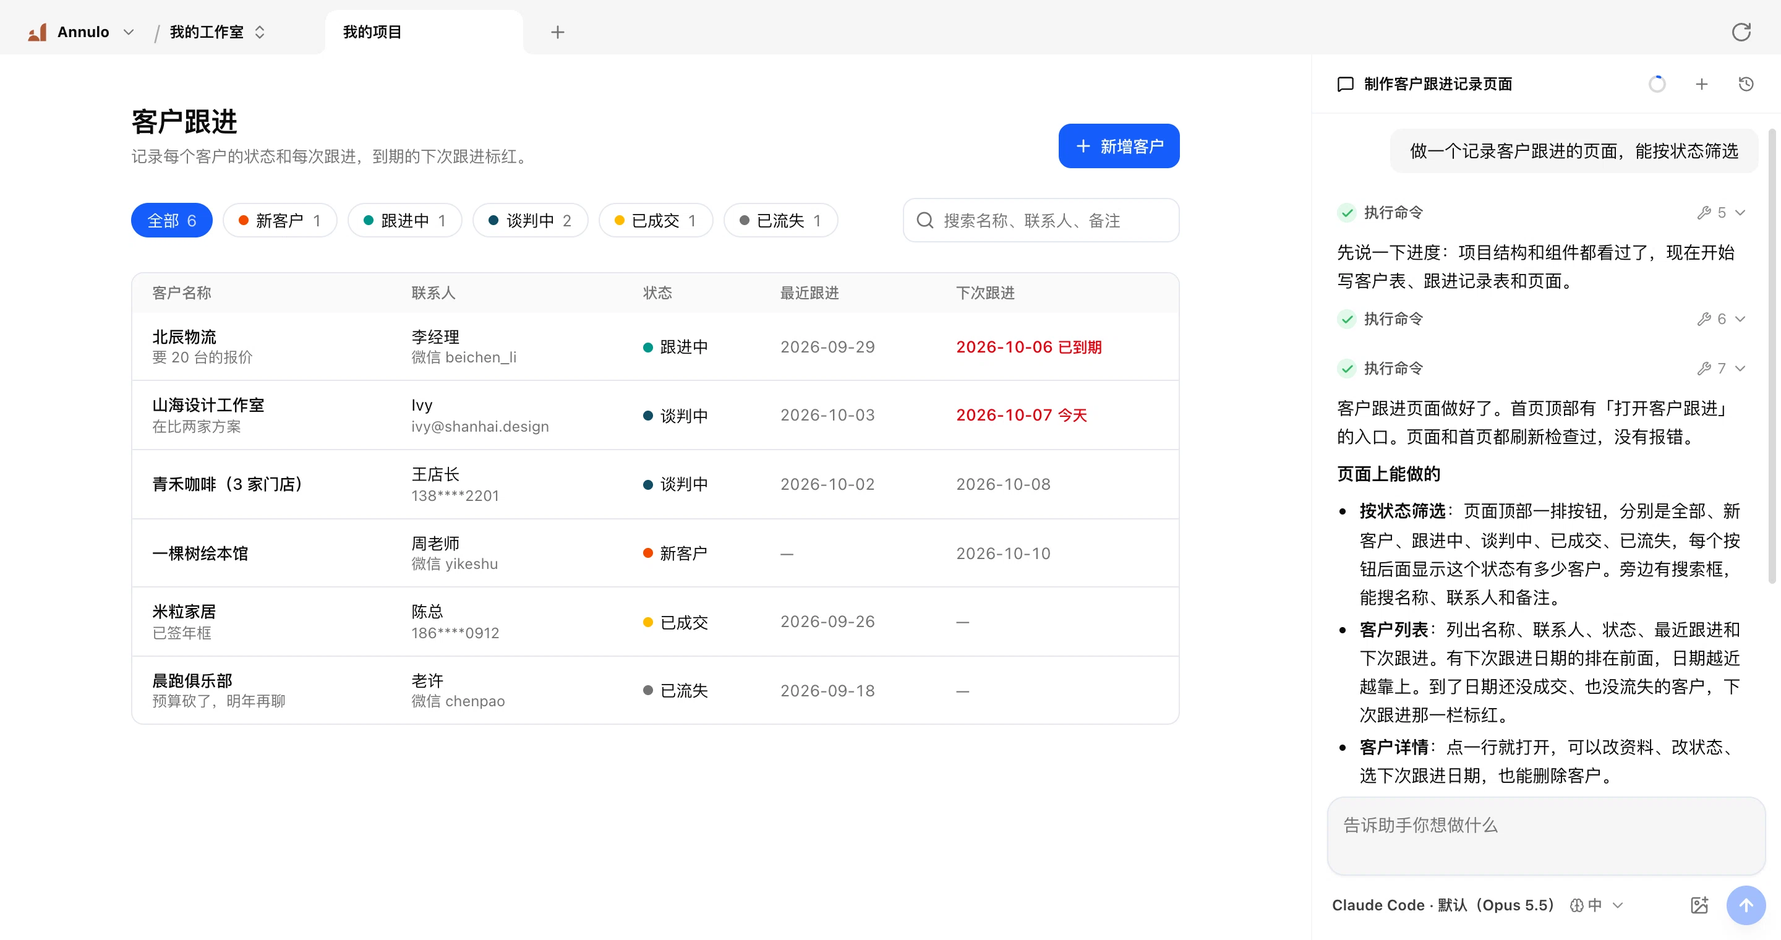
Task: Click the chat panel scrollbar
Action: (x=1771, y=356)
